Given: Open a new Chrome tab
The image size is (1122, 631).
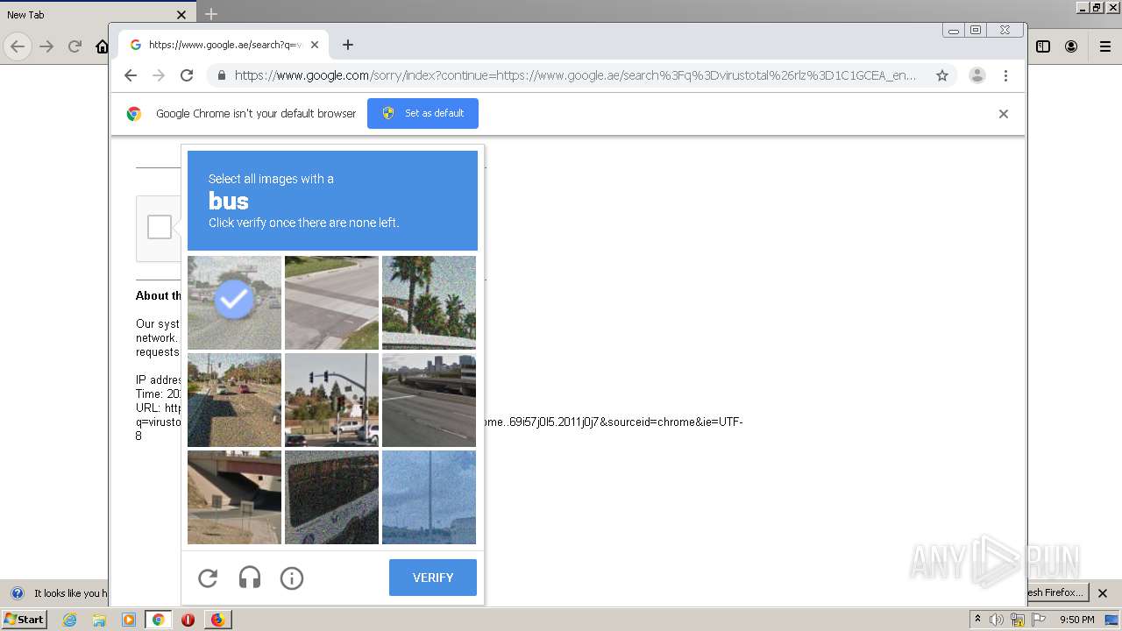Looking at the screenshot, I should 348,45.
